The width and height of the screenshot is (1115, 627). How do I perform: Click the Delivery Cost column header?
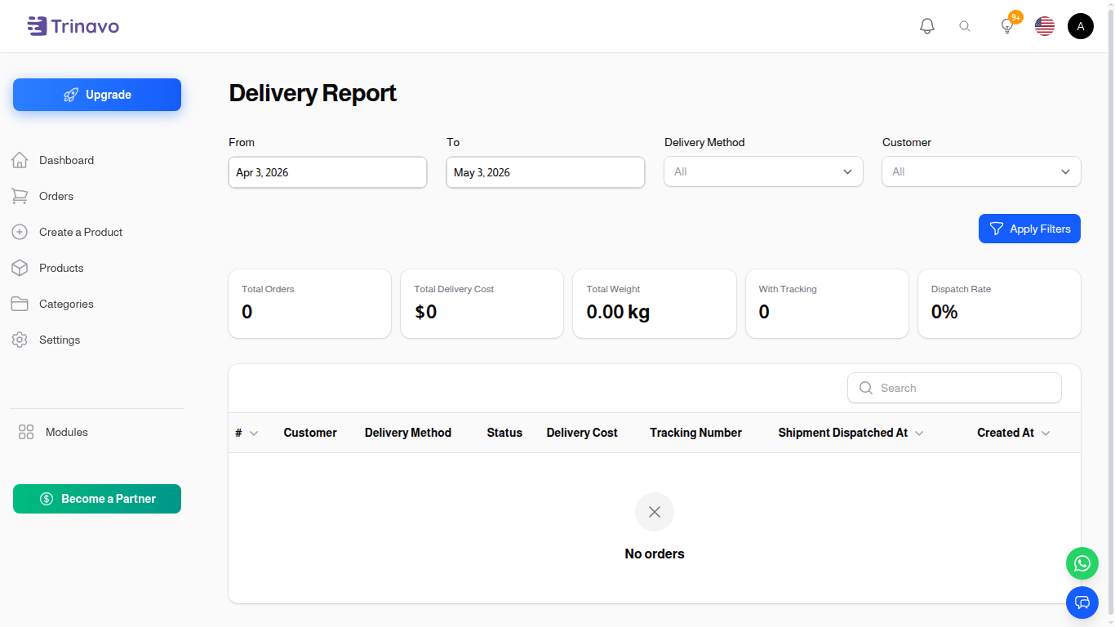click(x=582, y=433)
